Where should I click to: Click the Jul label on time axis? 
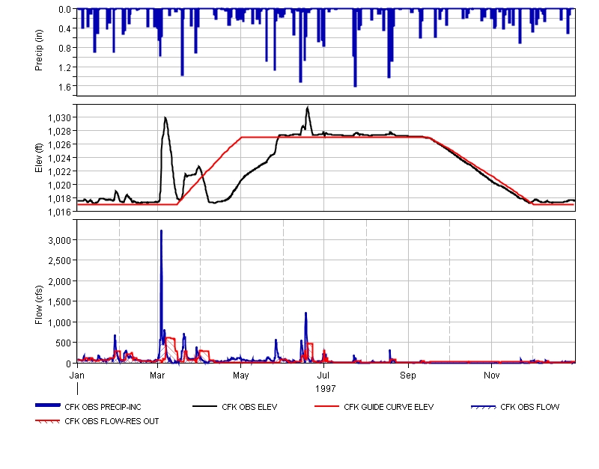pyautogui.click(x=323, y=375)
